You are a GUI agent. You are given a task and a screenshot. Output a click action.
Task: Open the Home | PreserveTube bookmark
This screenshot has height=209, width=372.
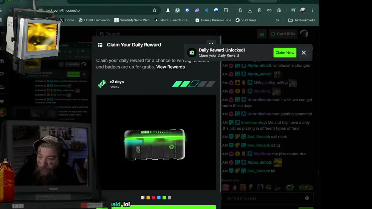coord(213,20)
